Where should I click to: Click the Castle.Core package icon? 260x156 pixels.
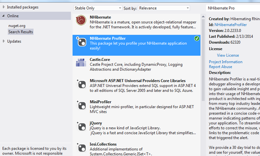point(81,63)
